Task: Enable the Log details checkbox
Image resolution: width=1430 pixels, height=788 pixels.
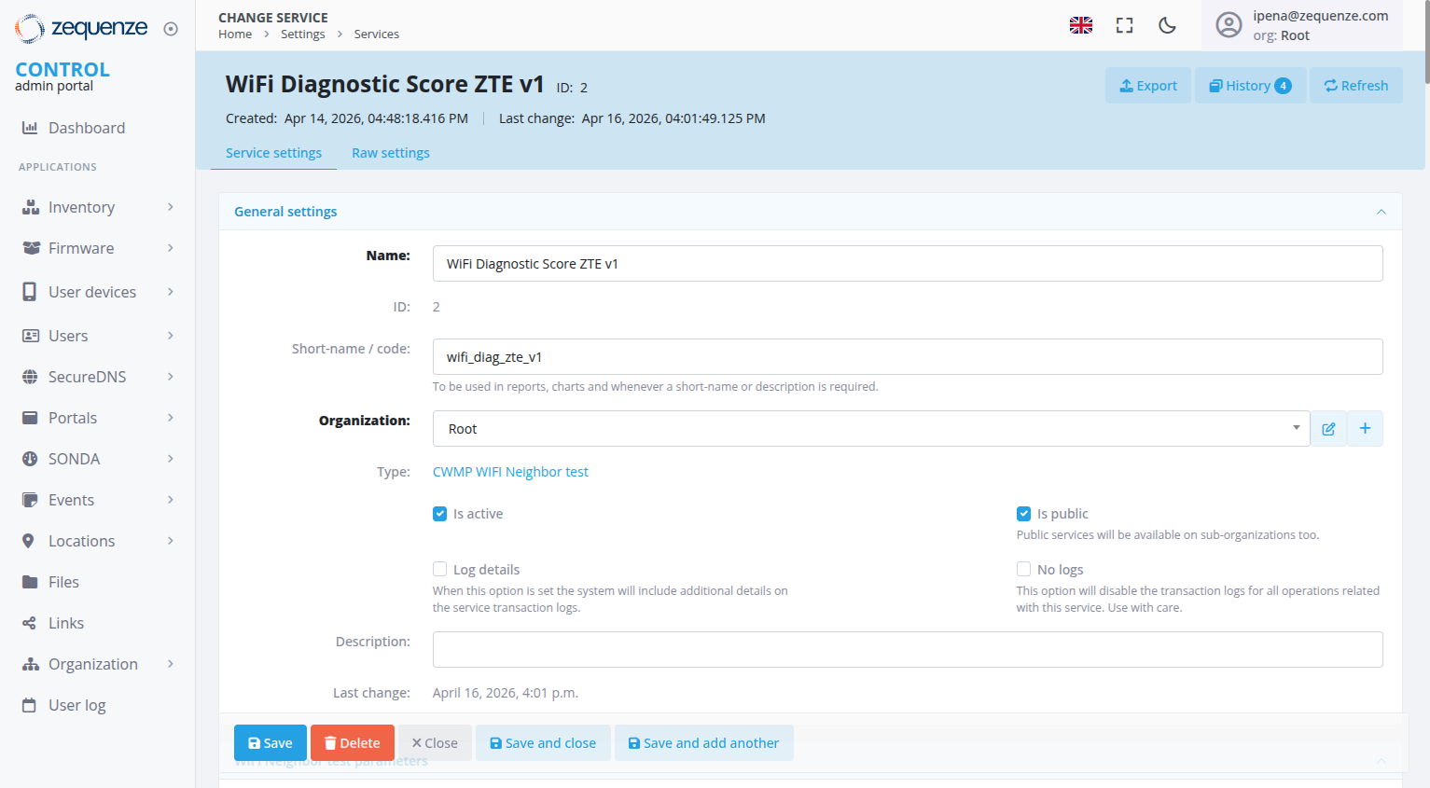Action: (440, 570)
